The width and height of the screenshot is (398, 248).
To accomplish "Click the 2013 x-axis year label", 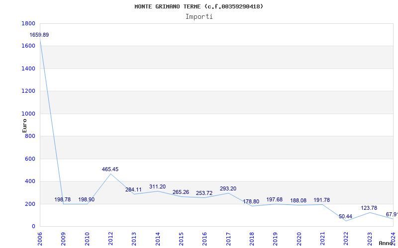I will tap(134, 239).
